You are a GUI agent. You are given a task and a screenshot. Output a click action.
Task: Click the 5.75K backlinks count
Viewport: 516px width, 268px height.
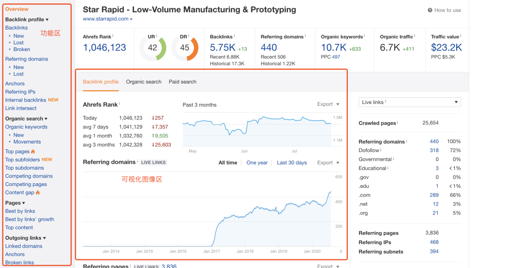[222, 47]
